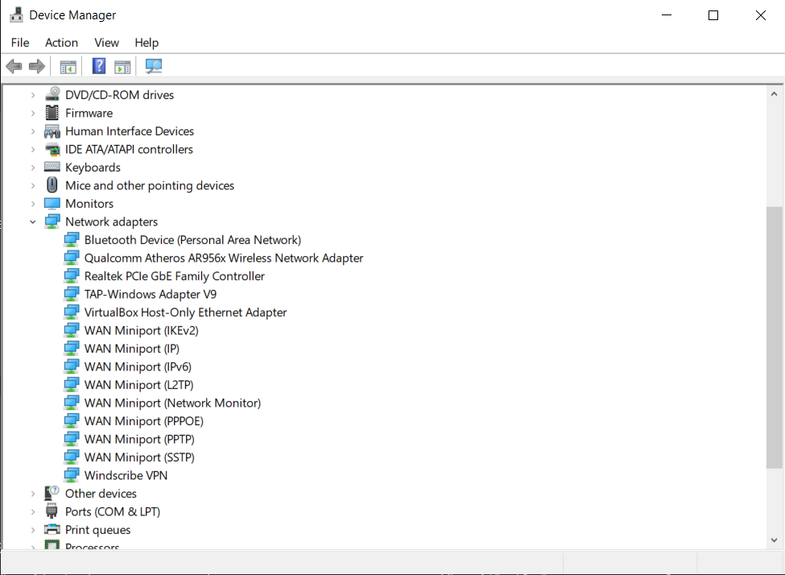Select WAN Miniport (Network Monitor)
785x575 pixels.
click(x=173, y=403)
